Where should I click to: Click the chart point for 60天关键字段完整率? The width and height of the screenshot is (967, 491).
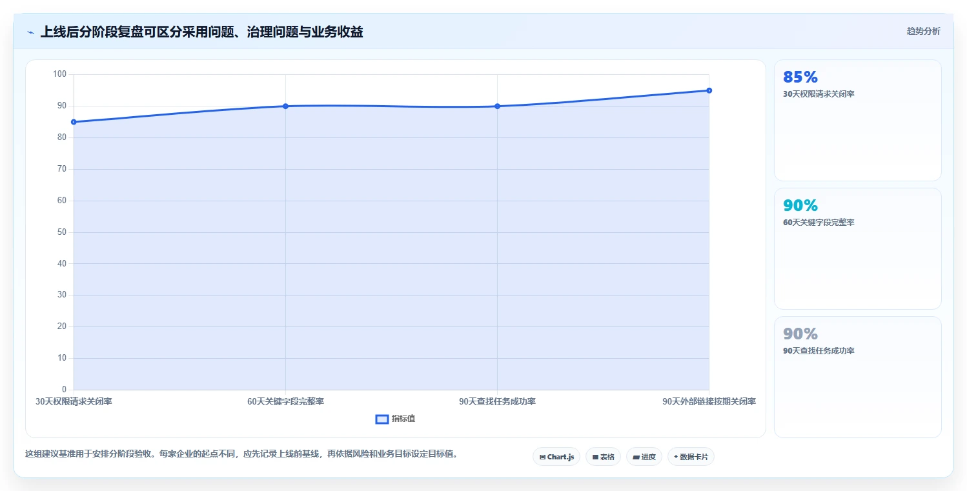[285, 106]
